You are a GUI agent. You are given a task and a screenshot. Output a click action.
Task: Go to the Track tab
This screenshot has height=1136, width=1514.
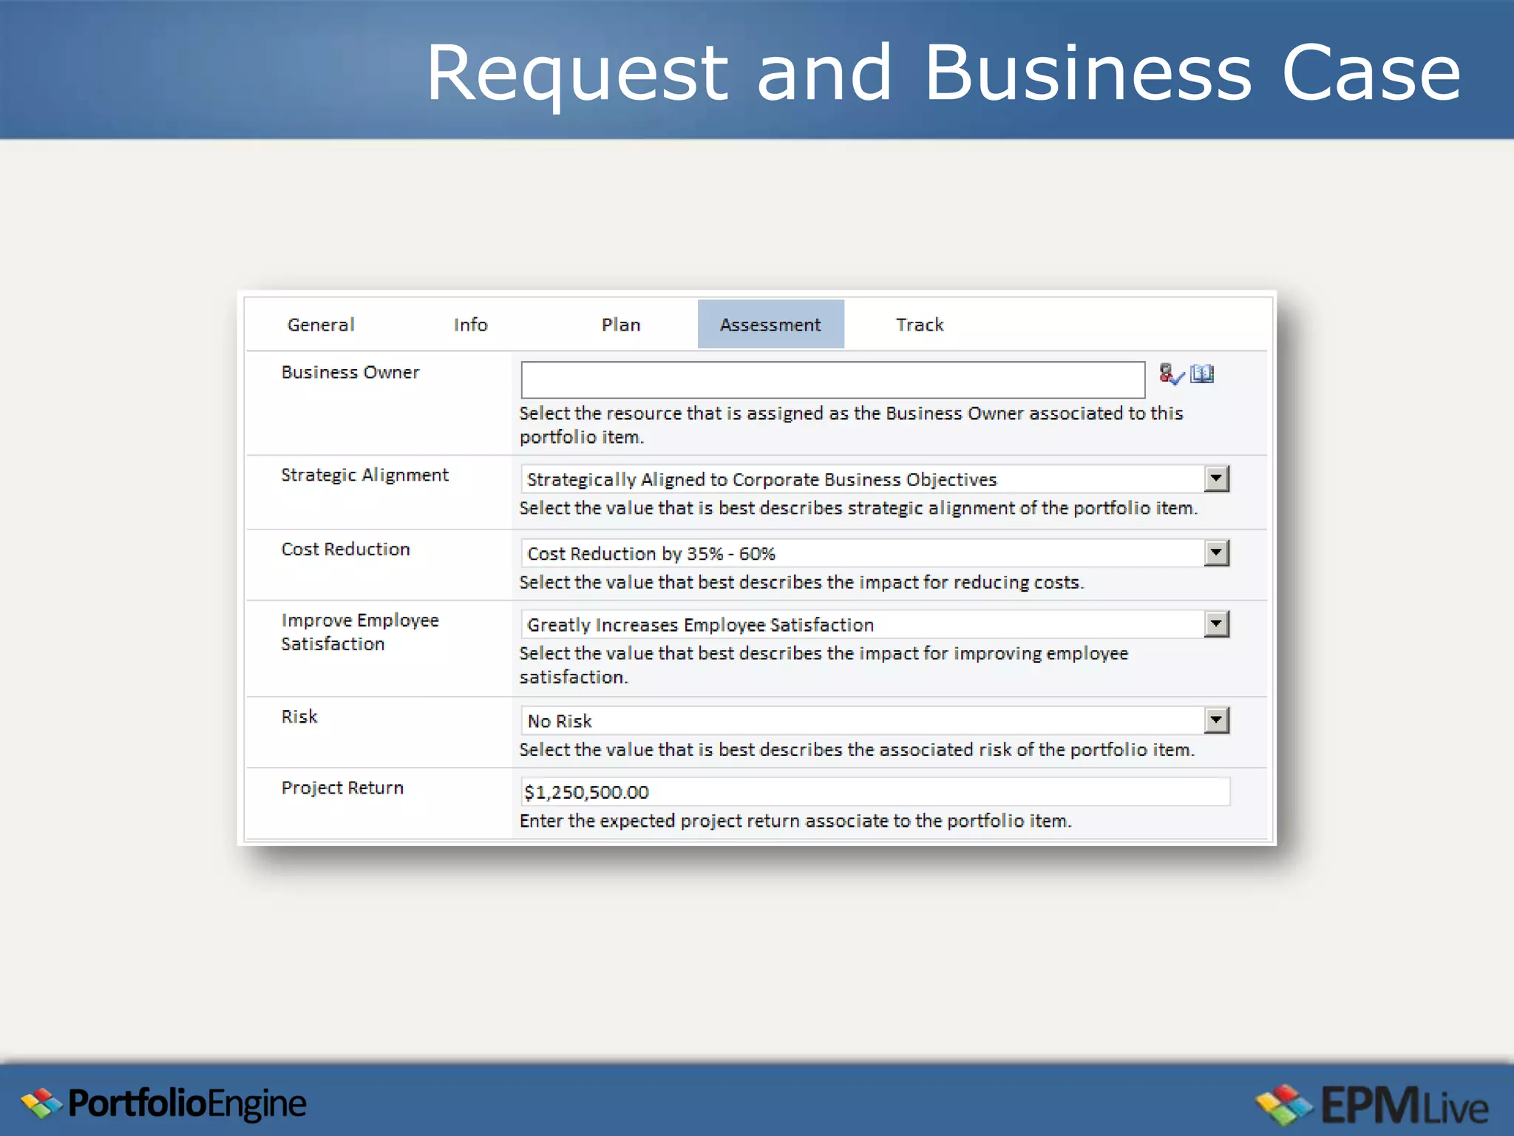[x=920, y=325]
